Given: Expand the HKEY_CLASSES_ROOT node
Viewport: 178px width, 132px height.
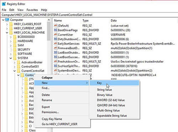Looking at the screenshot, I should pos(7,24).
